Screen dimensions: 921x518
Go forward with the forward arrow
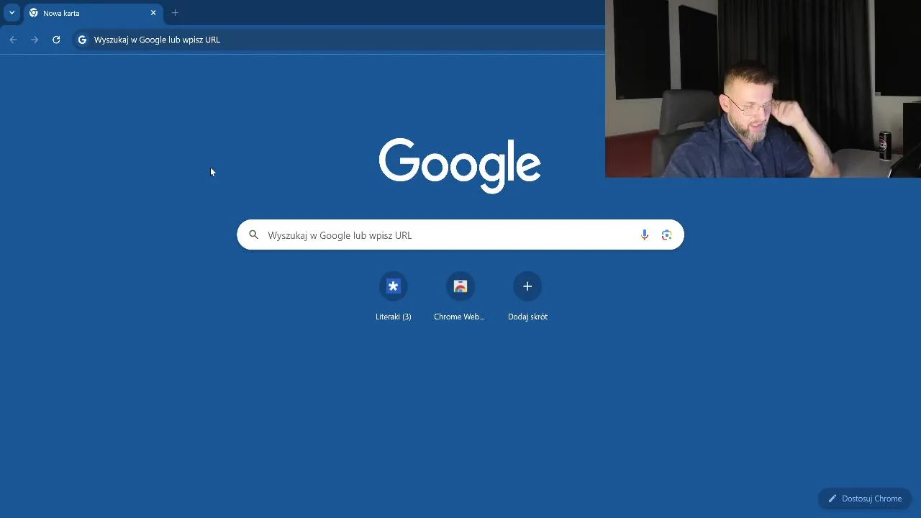pyautogui.click(x=35, y=40)
